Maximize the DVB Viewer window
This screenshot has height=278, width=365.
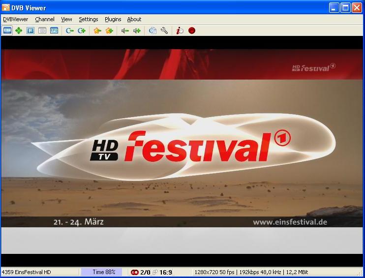pos(346,8)
